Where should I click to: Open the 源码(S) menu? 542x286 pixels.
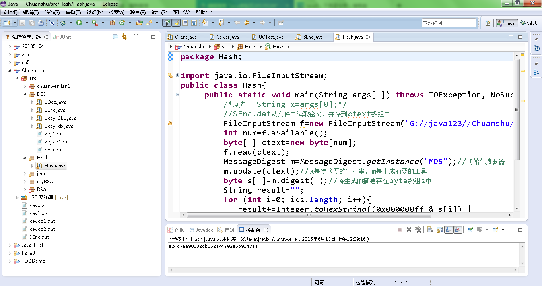[52, 12]
